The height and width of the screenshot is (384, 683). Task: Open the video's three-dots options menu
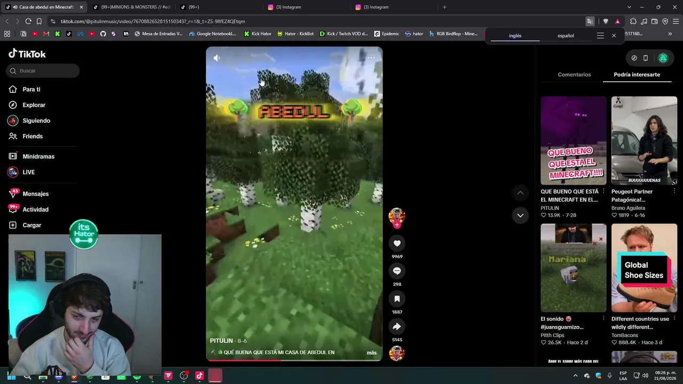371,58
